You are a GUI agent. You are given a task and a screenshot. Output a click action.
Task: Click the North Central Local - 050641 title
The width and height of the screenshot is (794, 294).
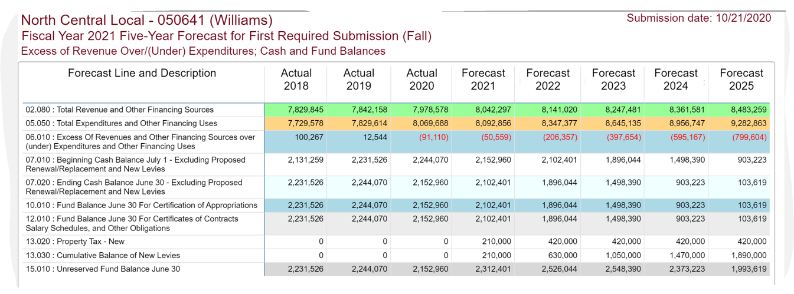click(146, 21)
